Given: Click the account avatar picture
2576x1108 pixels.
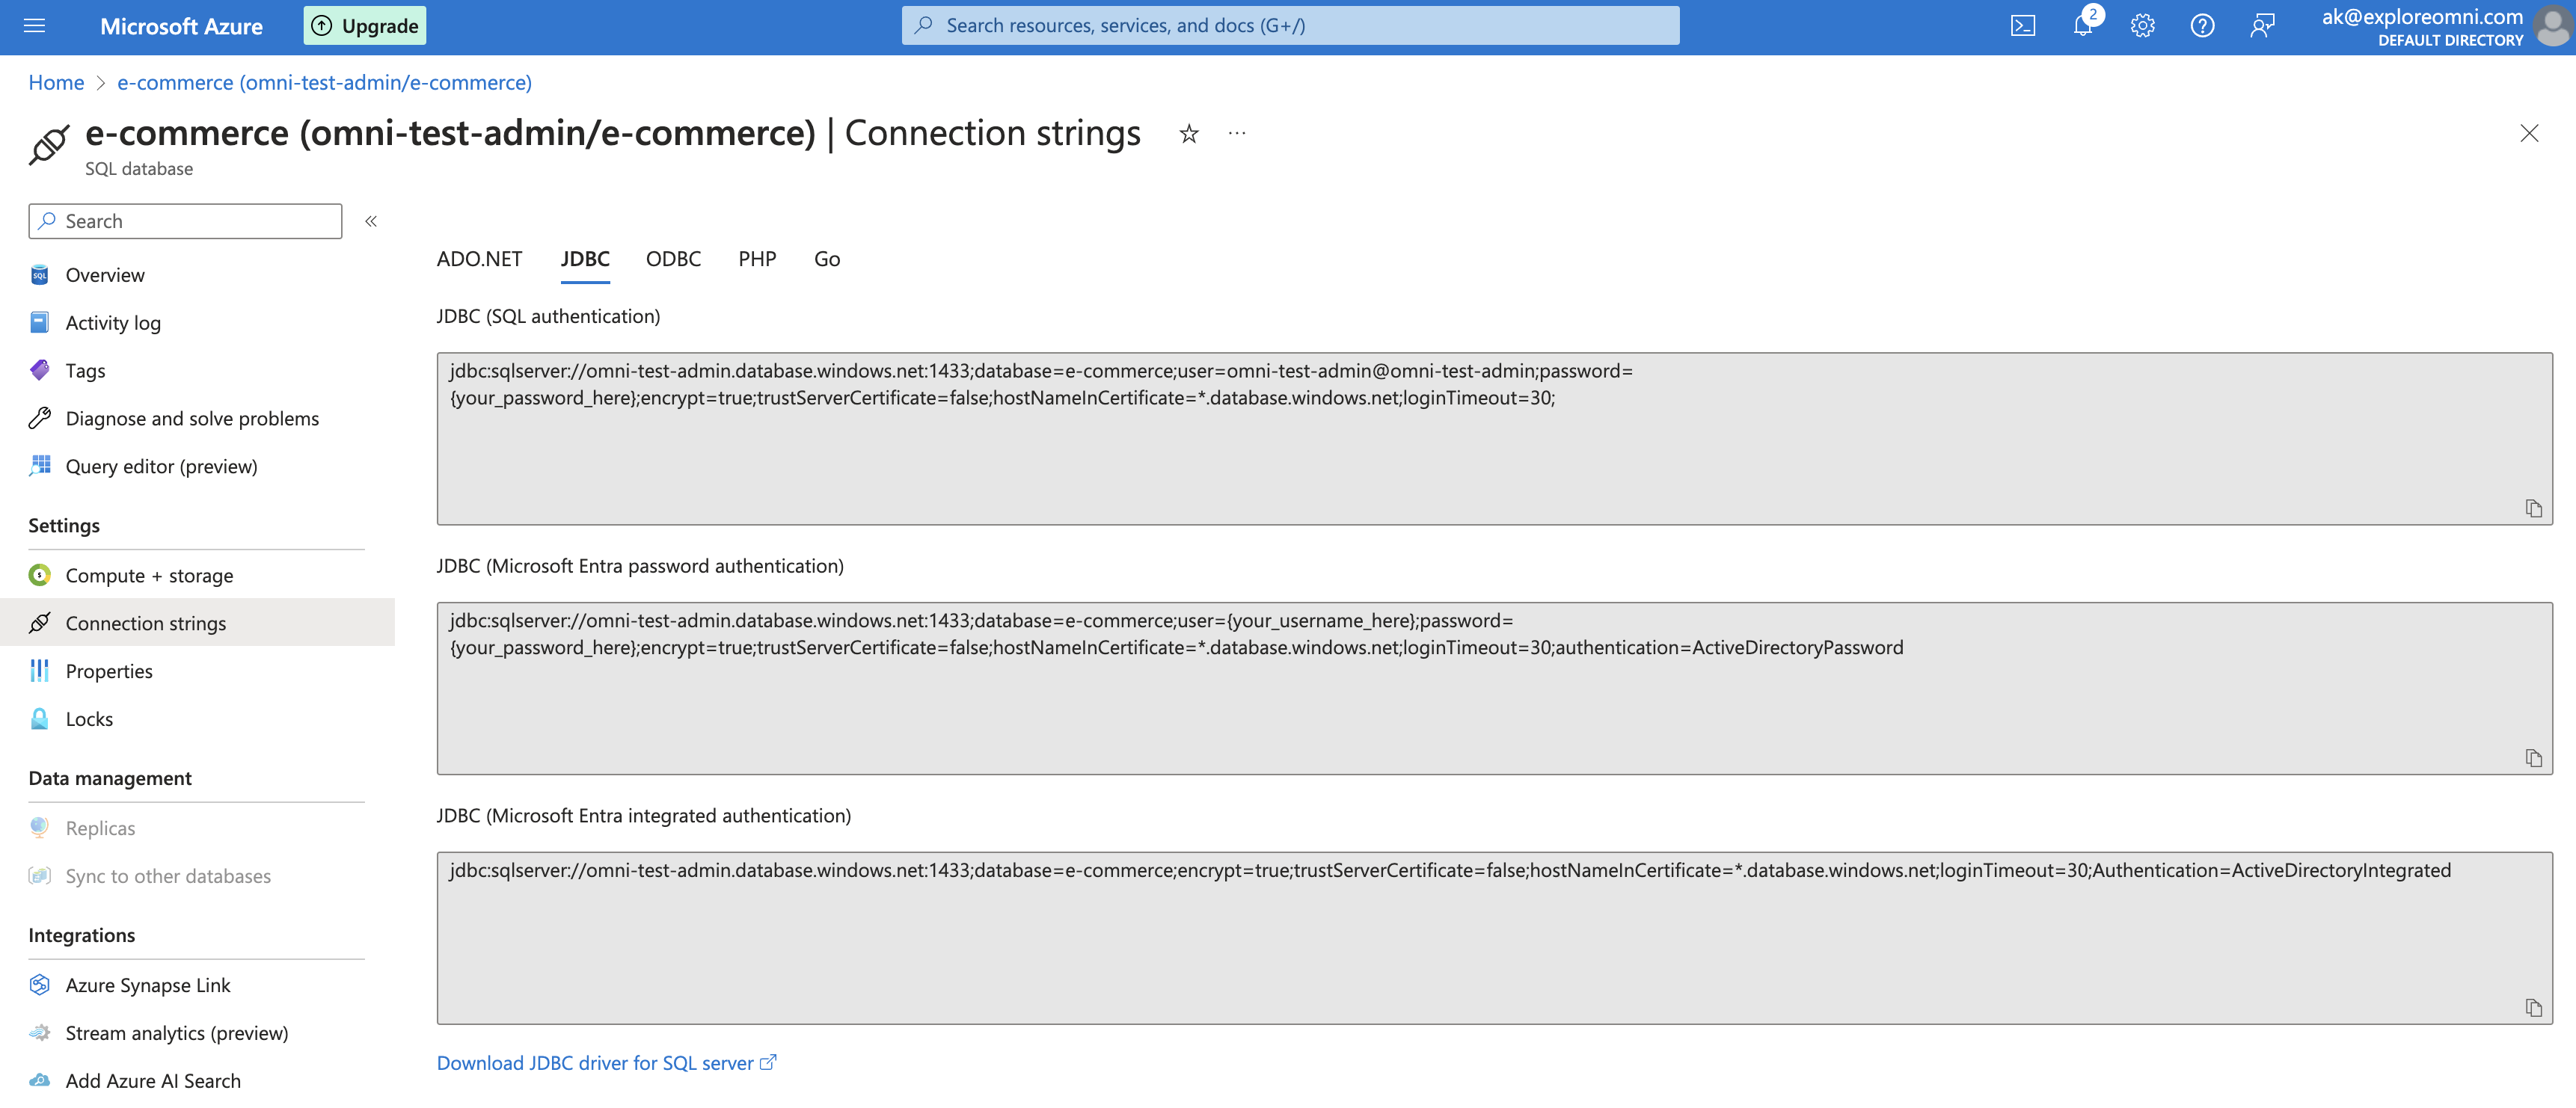Looking at the screenshot, I should pos(2548,27).
